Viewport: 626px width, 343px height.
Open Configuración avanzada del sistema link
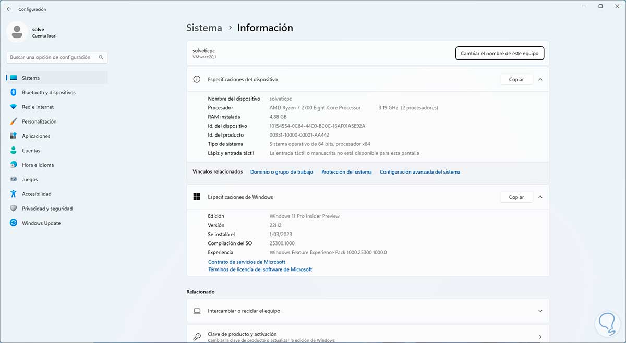(x=420, y=172)
